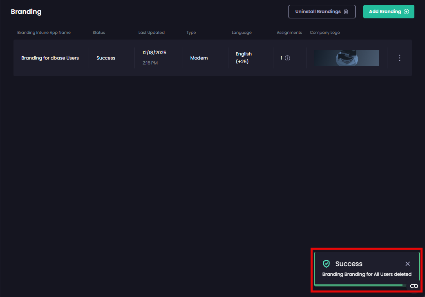The width and height of the screenshot is (425, 297).
Task: Select the Branding for dbase Users row name
Action: (50, 58)
